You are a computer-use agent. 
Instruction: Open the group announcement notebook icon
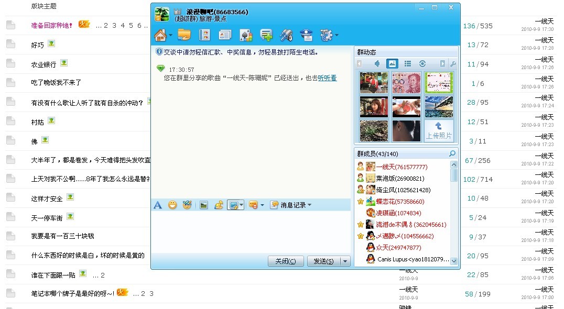204,35
